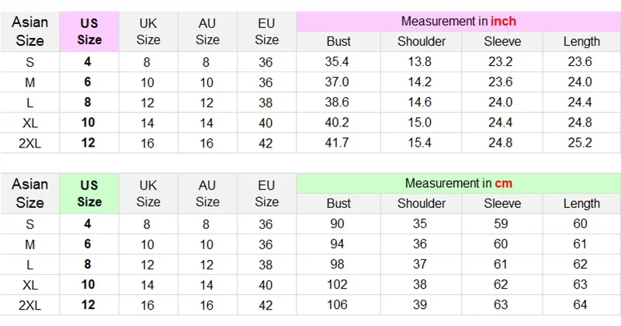The width and height of the screenshot is (621, 326).
Task: Click the AU Size header in bottom table
Action: coord(207,193)
